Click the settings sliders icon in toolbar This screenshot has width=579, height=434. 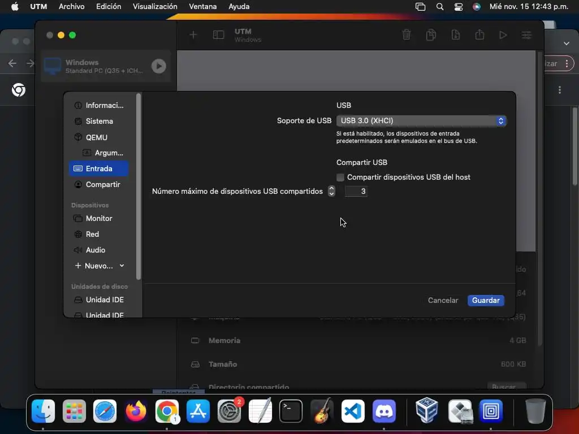point(526,35)
